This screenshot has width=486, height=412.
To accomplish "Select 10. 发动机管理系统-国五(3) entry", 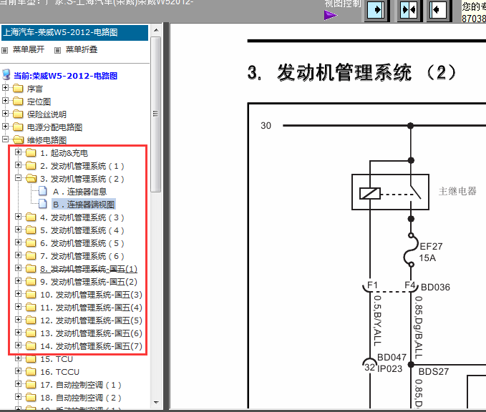I will point(91,295).
